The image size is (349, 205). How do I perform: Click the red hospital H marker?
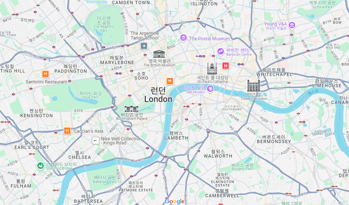[226, 66]
